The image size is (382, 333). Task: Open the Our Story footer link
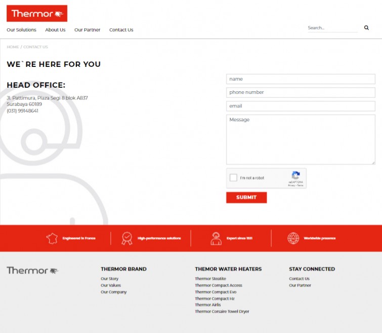coord(109,279)
